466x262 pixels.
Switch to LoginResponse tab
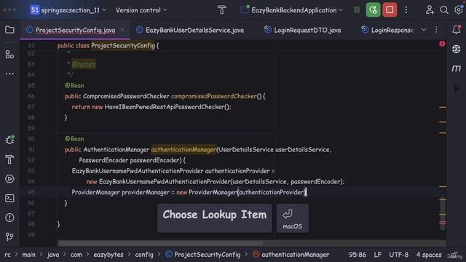(387, 30)
